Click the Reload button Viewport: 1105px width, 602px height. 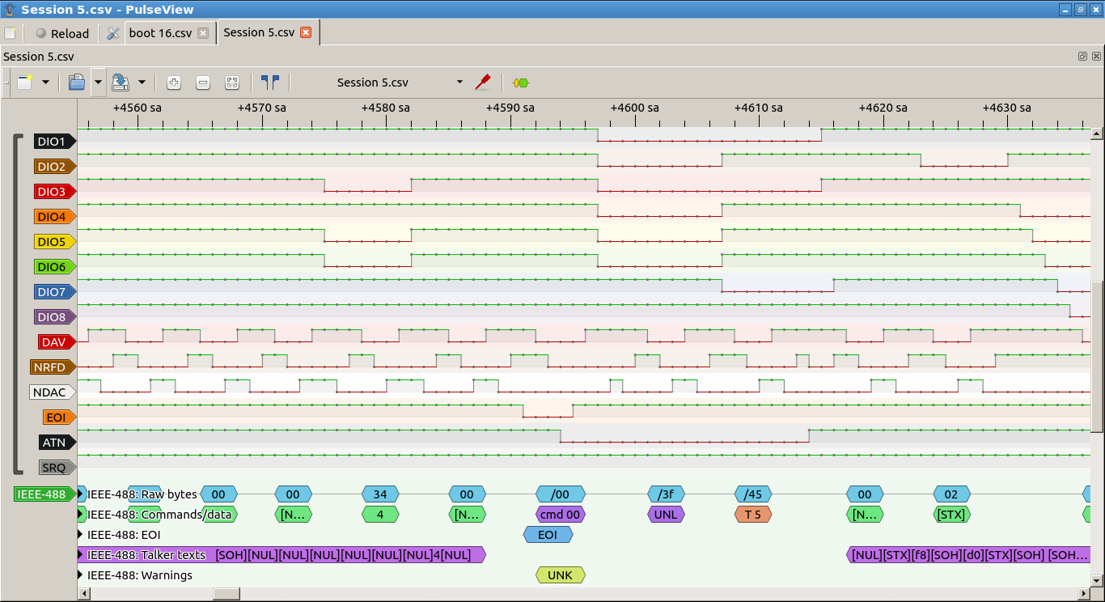[62, 33]
